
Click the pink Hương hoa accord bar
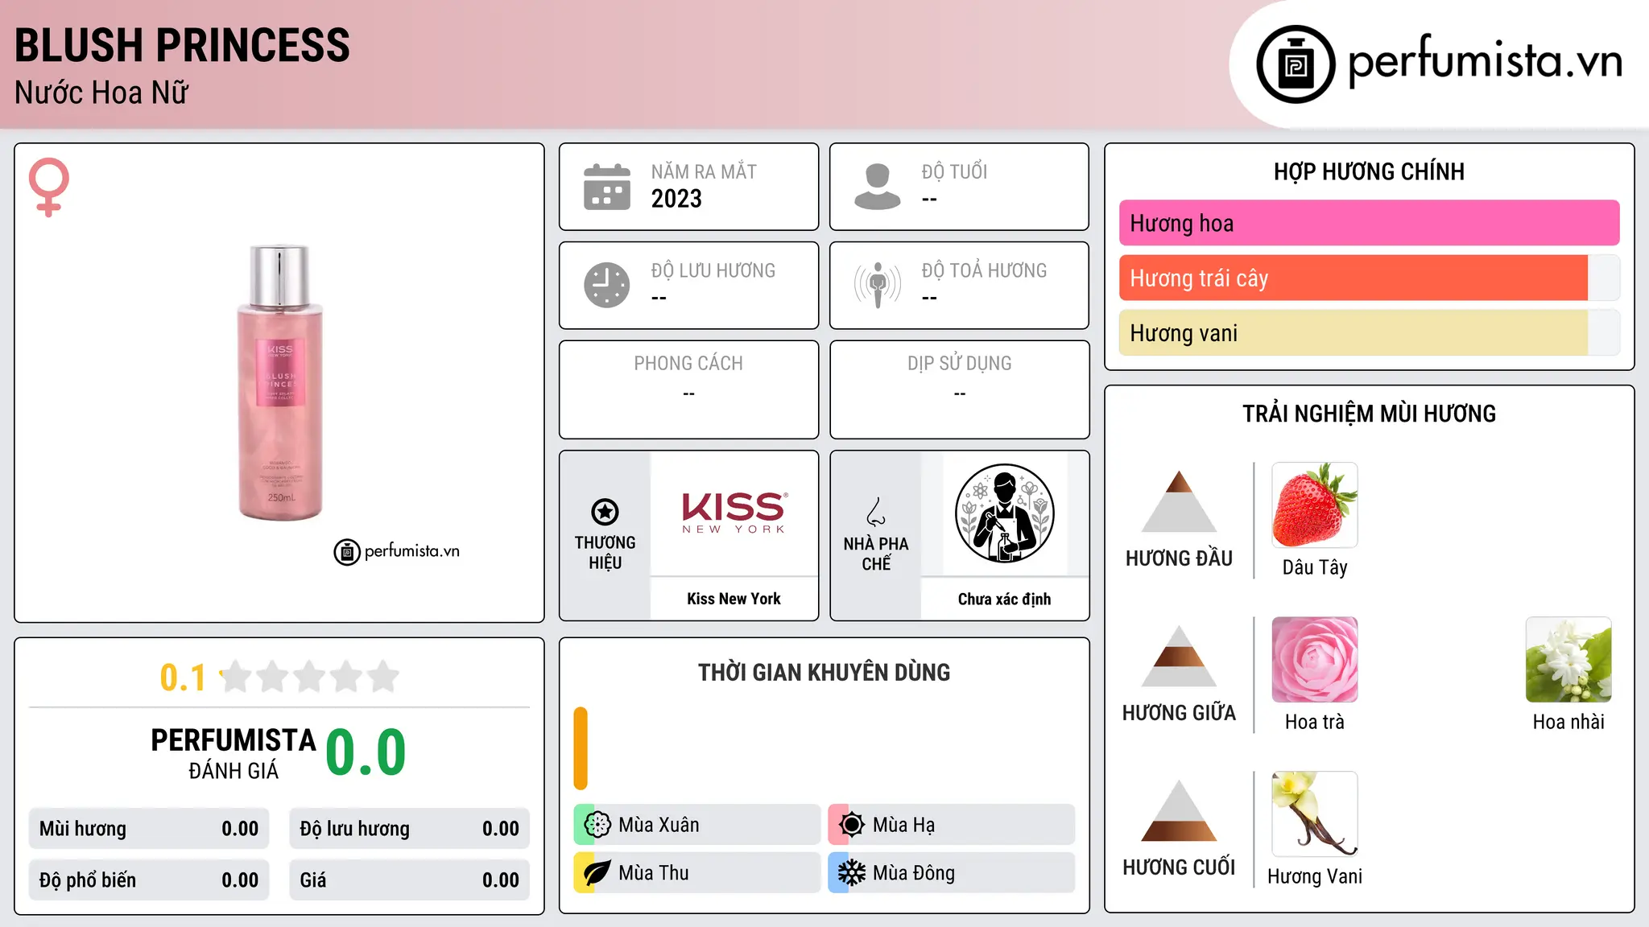1369,223
